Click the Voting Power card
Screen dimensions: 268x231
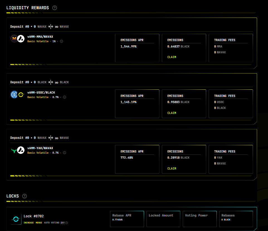tap(200, 219)
